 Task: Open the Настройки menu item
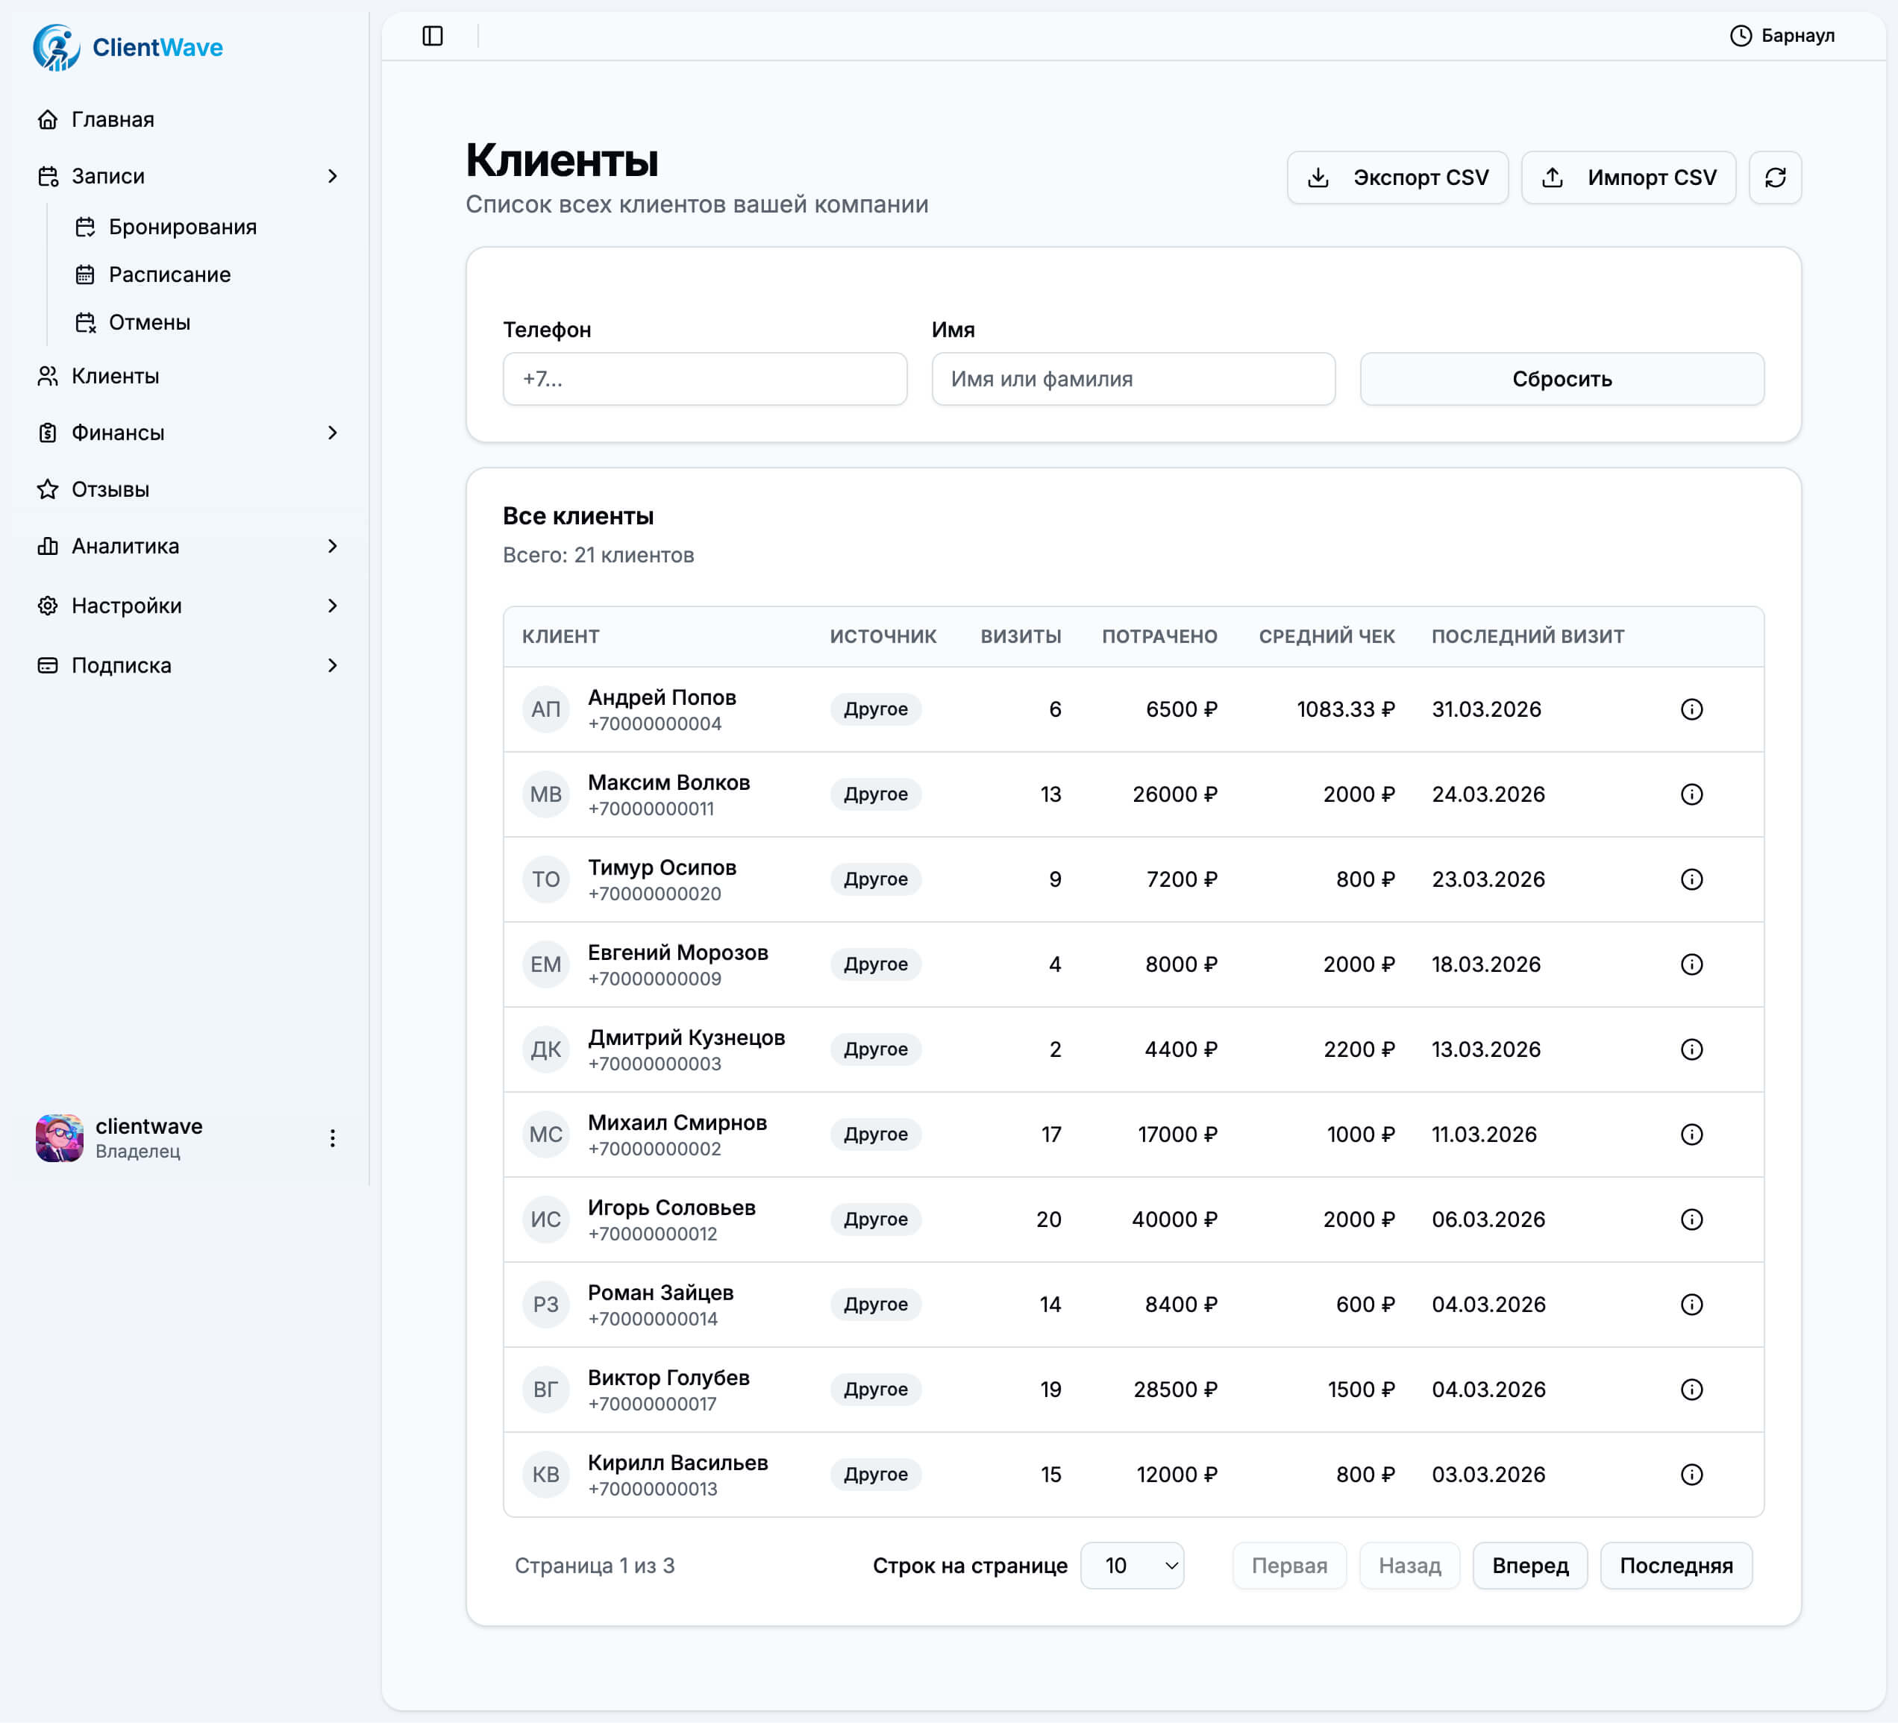point(126,606)
